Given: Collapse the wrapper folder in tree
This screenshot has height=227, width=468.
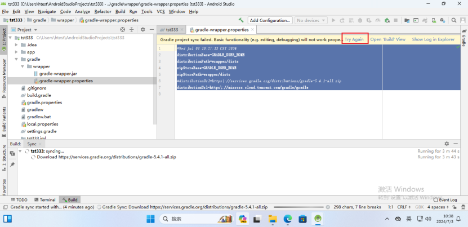Looking at the screenshot, I should tap(22, 66).
